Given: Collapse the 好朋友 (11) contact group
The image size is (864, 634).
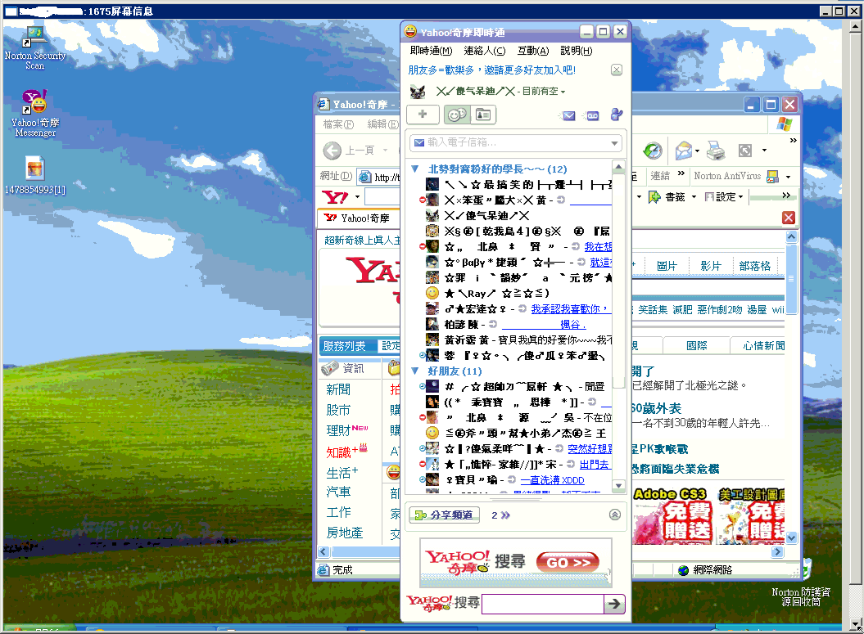Looking at the screenshot, I should pos(415,371).
